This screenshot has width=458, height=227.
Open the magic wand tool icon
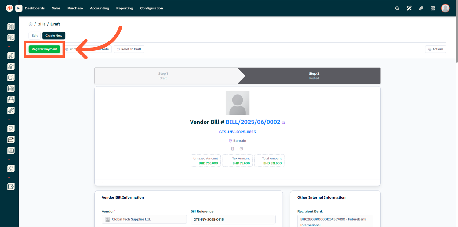point(409,8)
